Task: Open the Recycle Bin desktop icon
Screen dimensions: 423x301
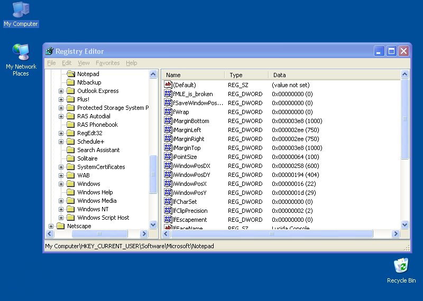Action: point(401,271)
